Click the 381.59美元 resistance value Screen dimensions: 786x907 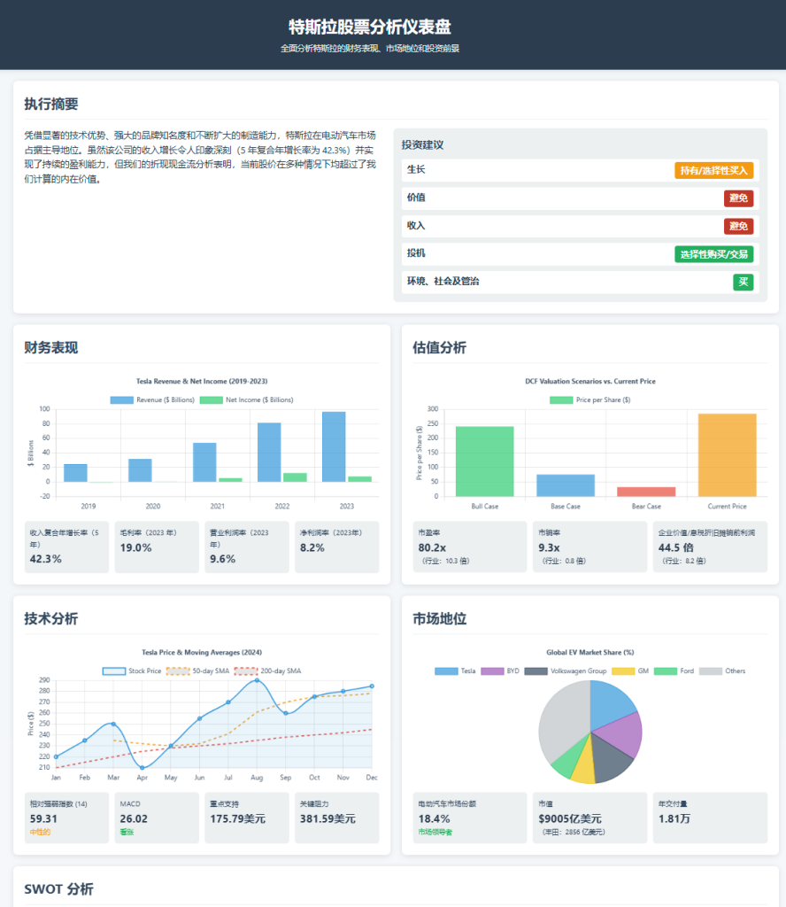327,819
